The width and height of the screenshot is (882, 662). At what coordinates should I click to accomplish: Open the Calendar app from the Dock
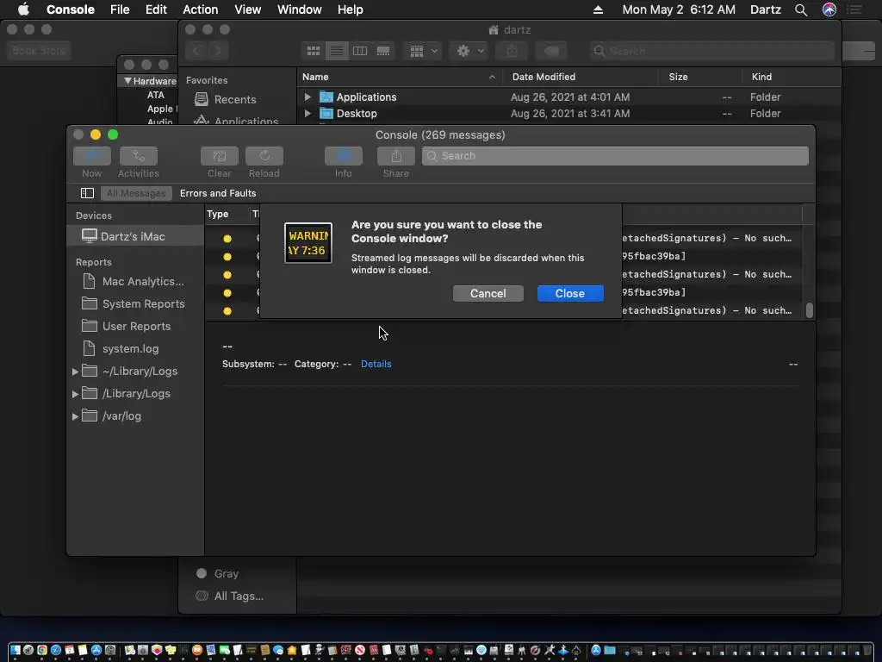point(69,650)
